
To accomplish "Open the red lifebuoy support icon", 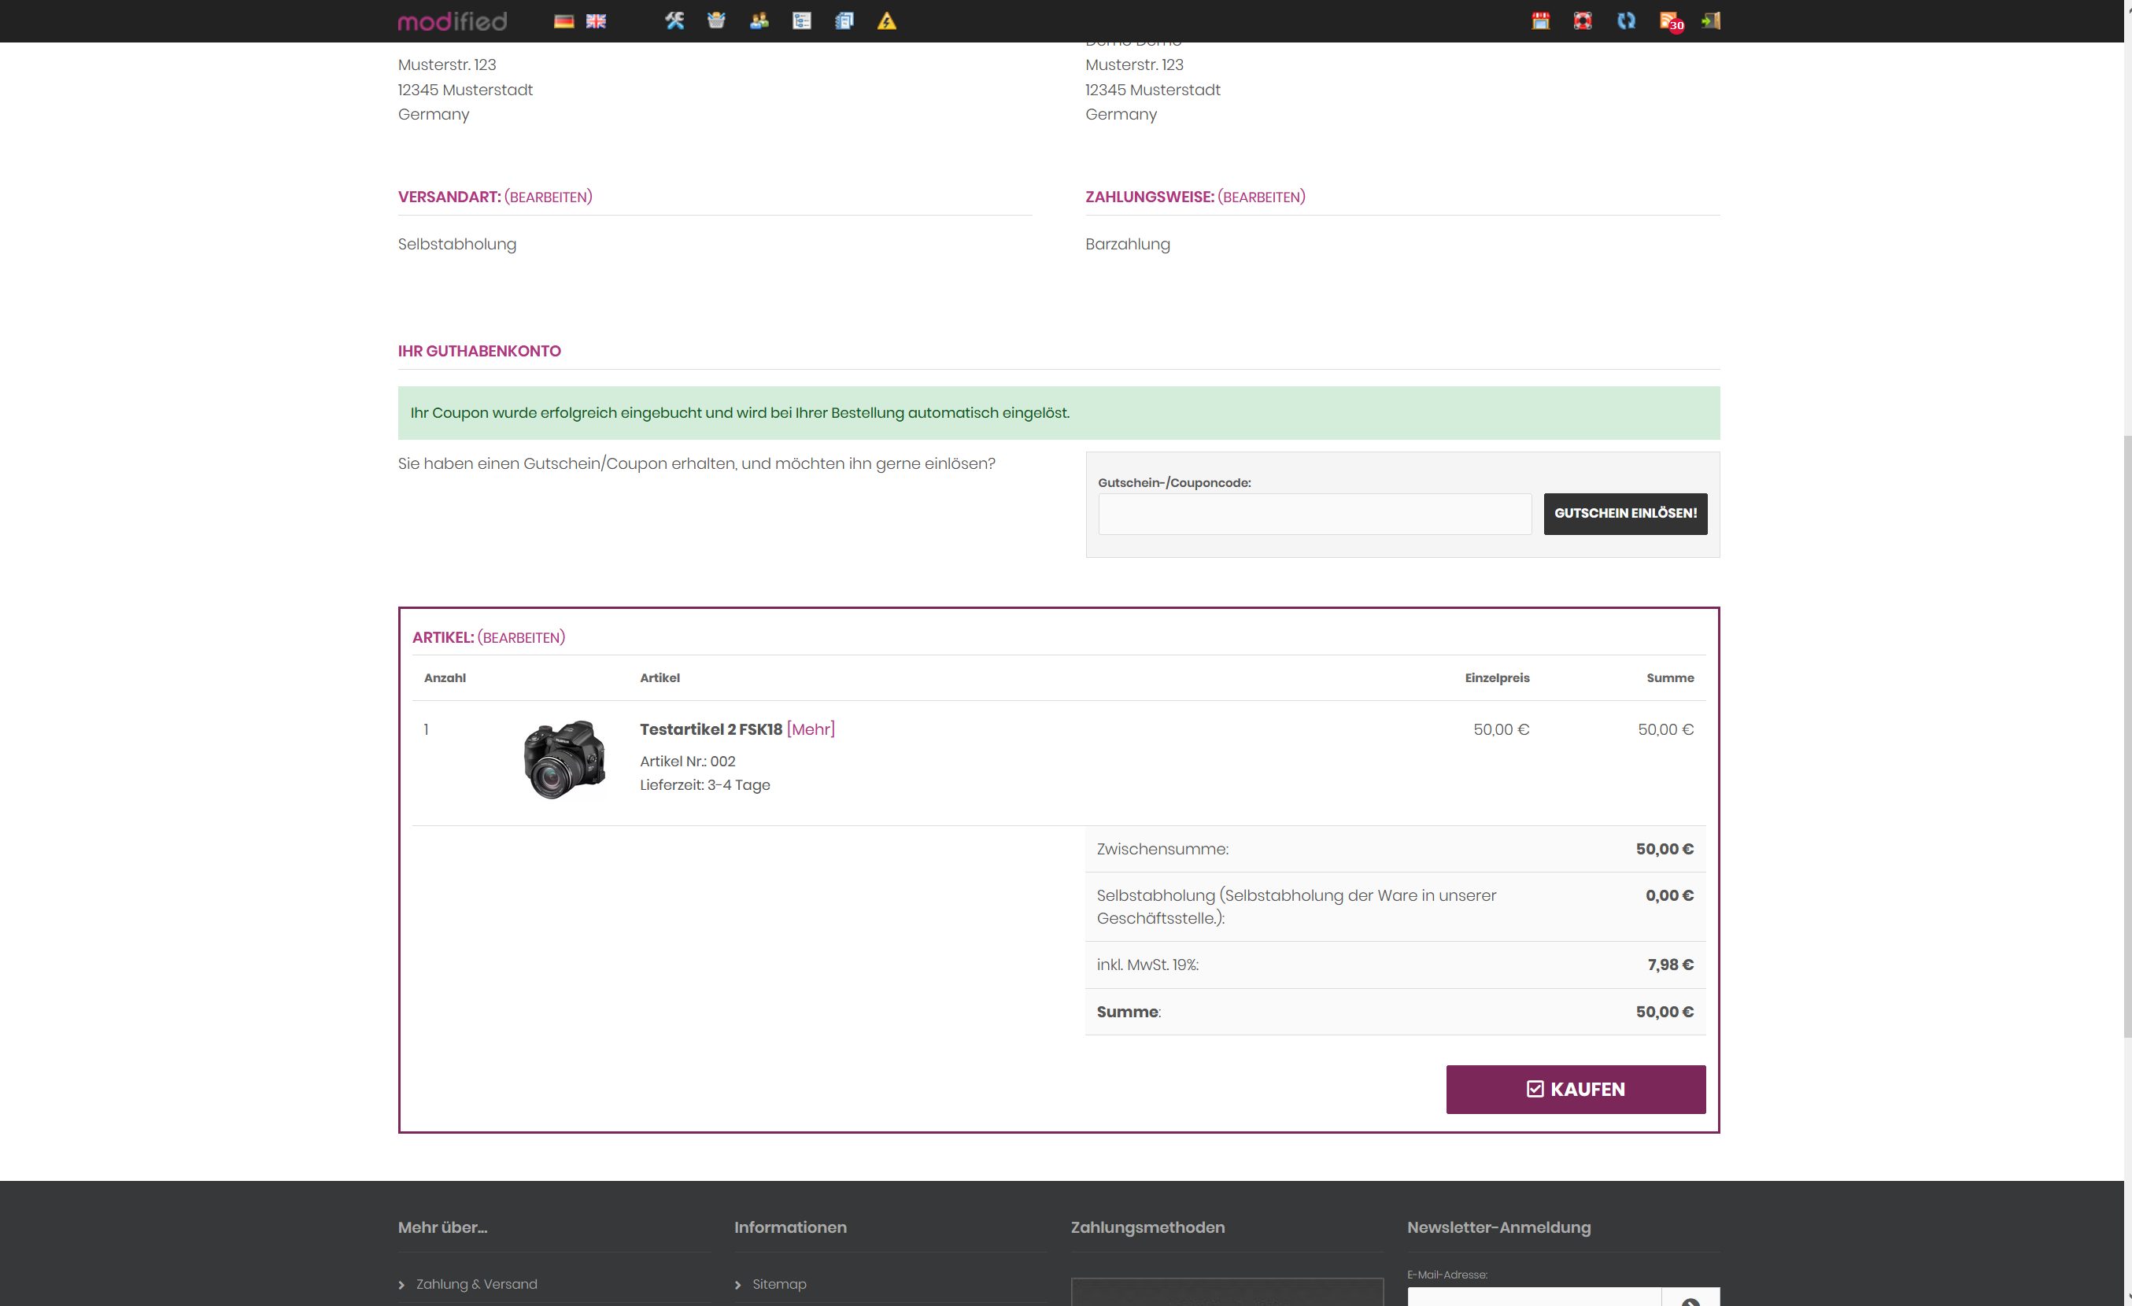I will tap(1583, 20).
